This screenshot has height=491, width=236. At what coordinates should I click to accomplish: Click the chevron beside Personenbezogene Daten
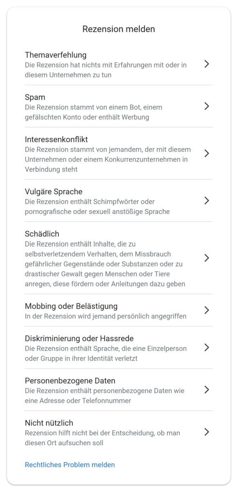(x=207, y=390)
